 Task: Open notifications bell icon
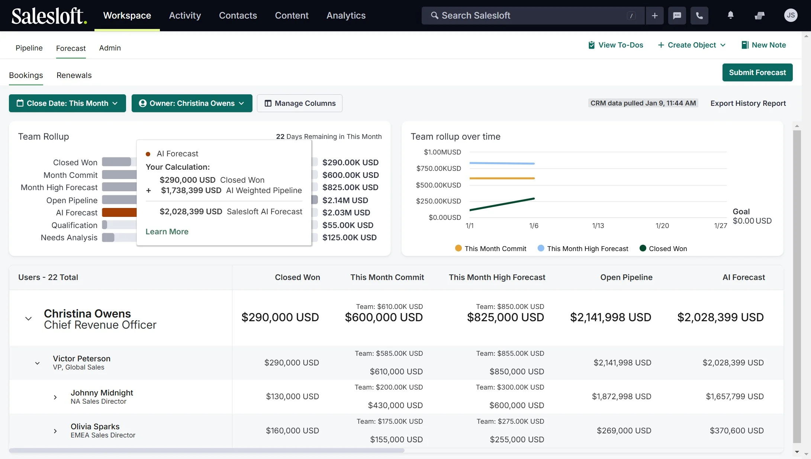(x=730, y=15)
